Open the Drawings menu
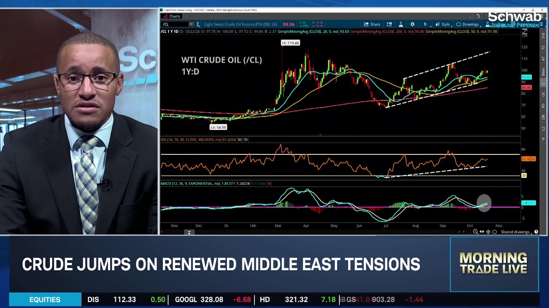 (468, 24)
